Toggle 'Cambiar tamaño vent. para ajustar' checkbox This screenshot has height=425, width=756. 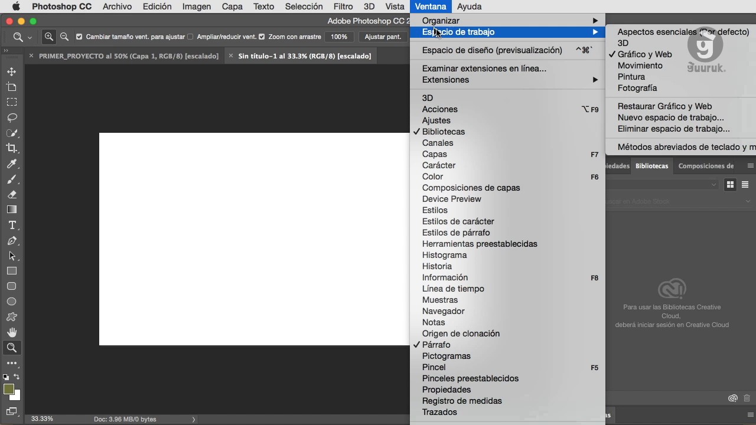[x=79, y=37]
